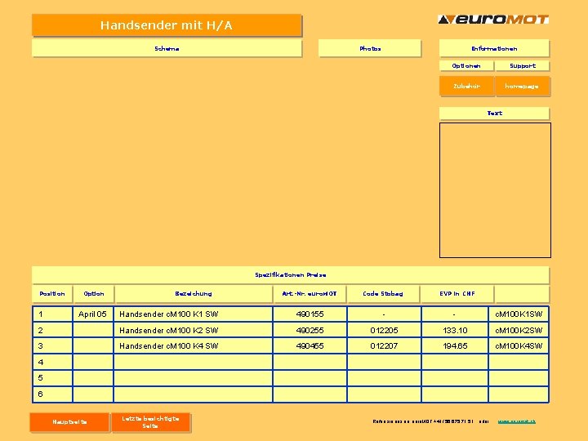
Task: Click the 'April 05' option cell
Action: (x=92, y=314)
